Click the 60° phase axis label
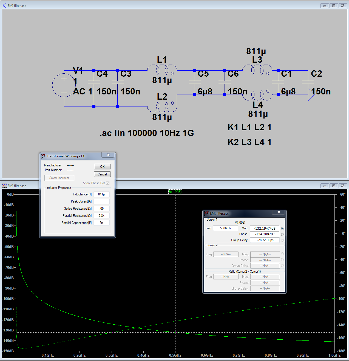 tap(343, 194)
